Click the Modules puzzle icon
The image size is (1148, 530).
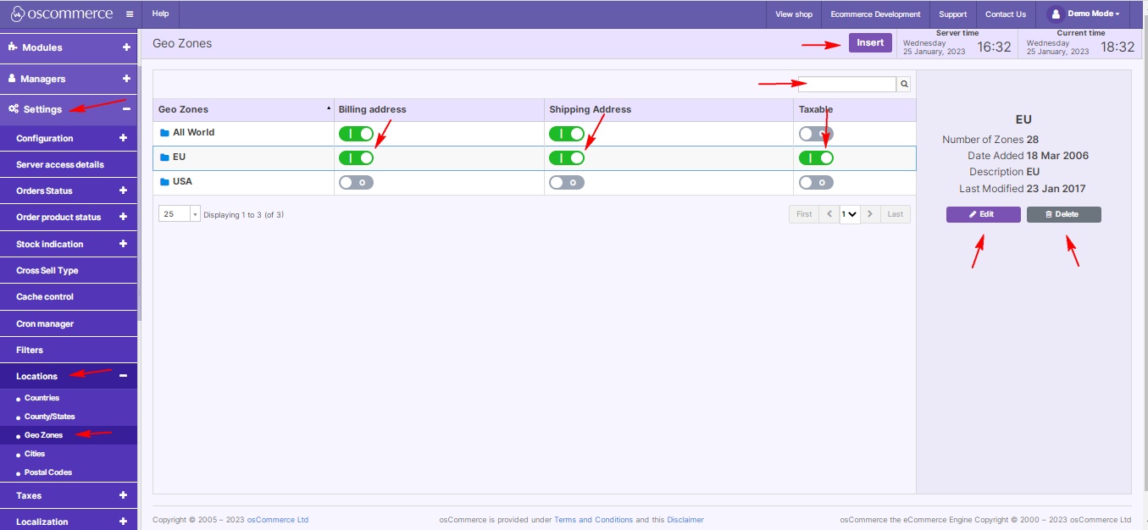click(13, 47)
